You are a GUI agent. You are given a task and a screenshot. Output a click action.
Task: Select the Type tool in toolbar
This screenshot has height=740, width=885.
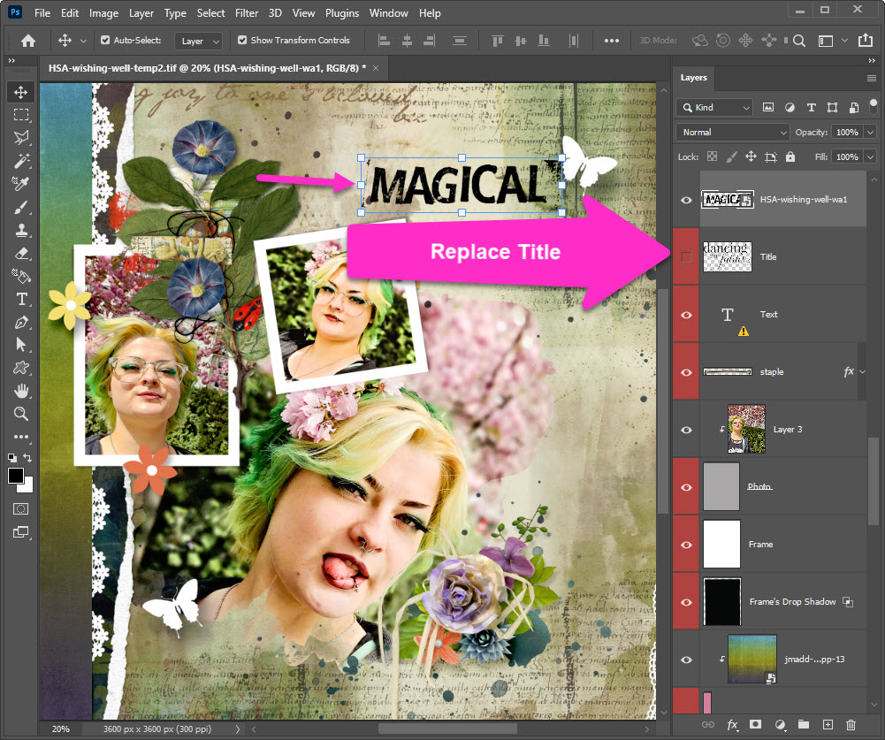(21, 299)
